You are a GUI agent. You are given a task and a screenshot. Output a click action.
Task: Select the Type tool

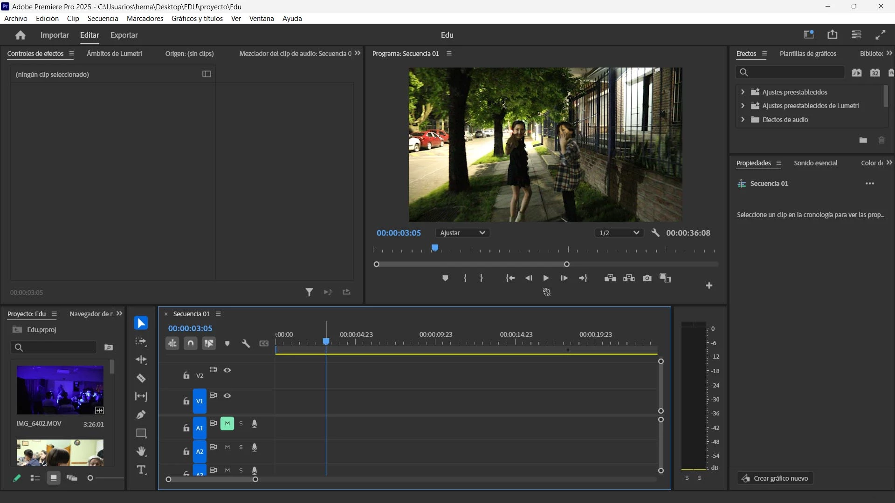[x=141, y=470]
